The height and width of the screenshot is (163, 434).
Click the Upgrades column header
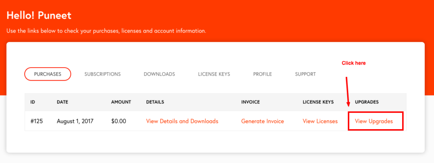coord(367,102)
